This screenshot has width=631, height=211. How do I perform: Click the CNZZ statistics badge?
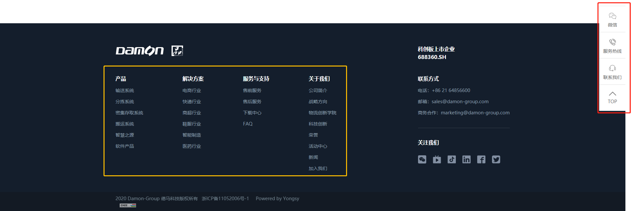point(128,205)
